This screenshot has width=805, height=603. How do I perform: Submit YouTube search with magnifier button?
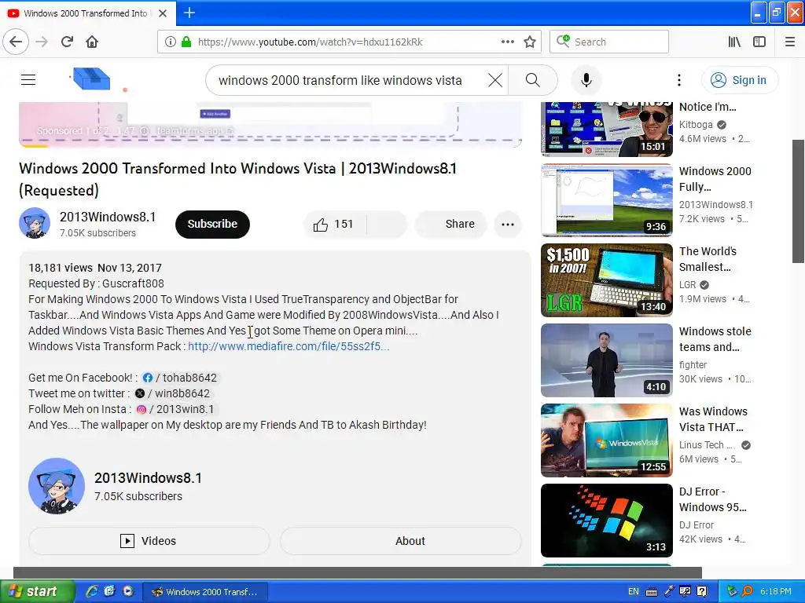(x=533, y=80)
